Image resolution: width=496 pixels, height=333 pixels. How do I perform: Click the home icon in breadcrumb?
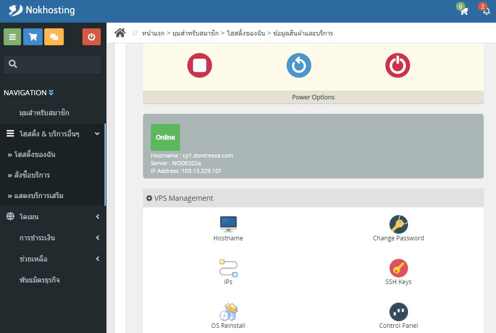120,32
